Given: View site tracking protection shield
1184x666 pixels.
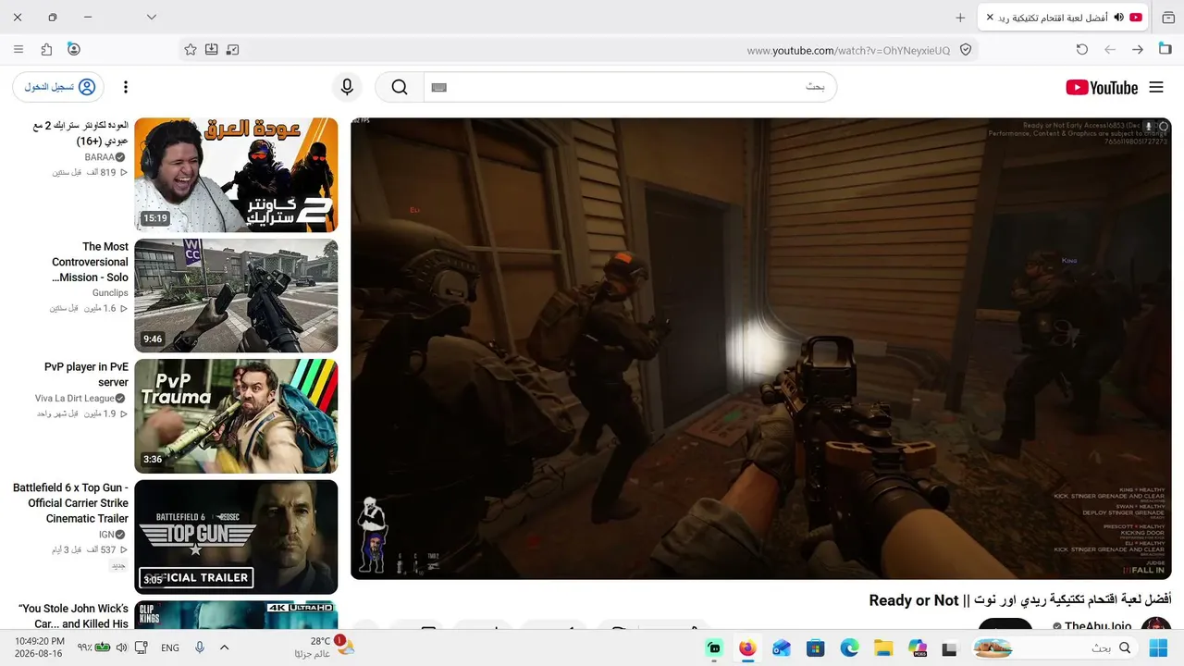Looking at the screenshot, I should point(966,50).
